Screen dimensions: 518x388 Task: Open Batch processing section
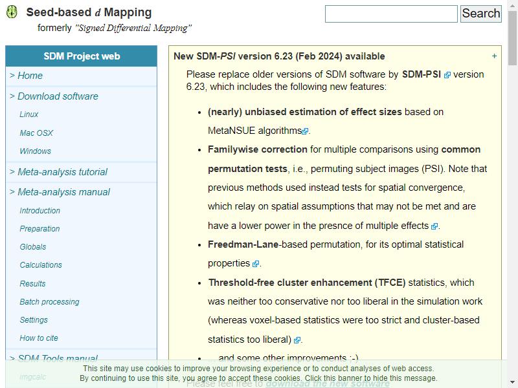tap(50, 302)
